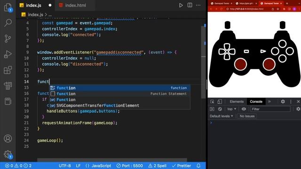
Task: Click the gameLoop(); line of code
Action: click(x=50, y=140)
